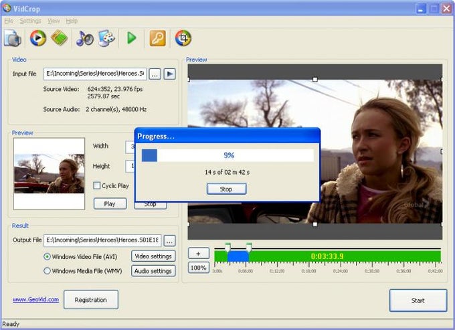Click the orange key registration icon
Image resolution: width=455 pixels, height=330 pixels.
[x=157, y=38]
